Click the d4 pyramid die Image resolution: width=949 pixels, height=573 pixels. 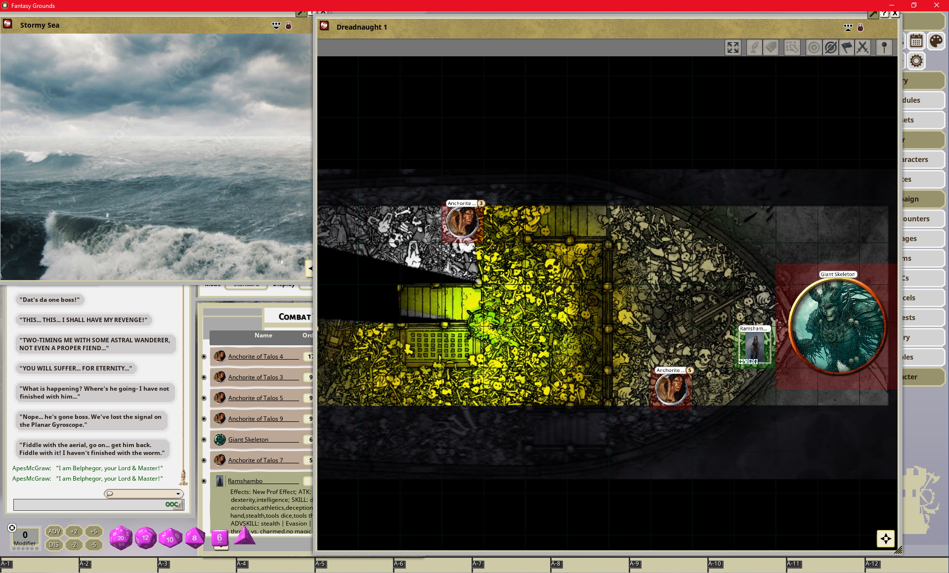[x=244, y=535]
